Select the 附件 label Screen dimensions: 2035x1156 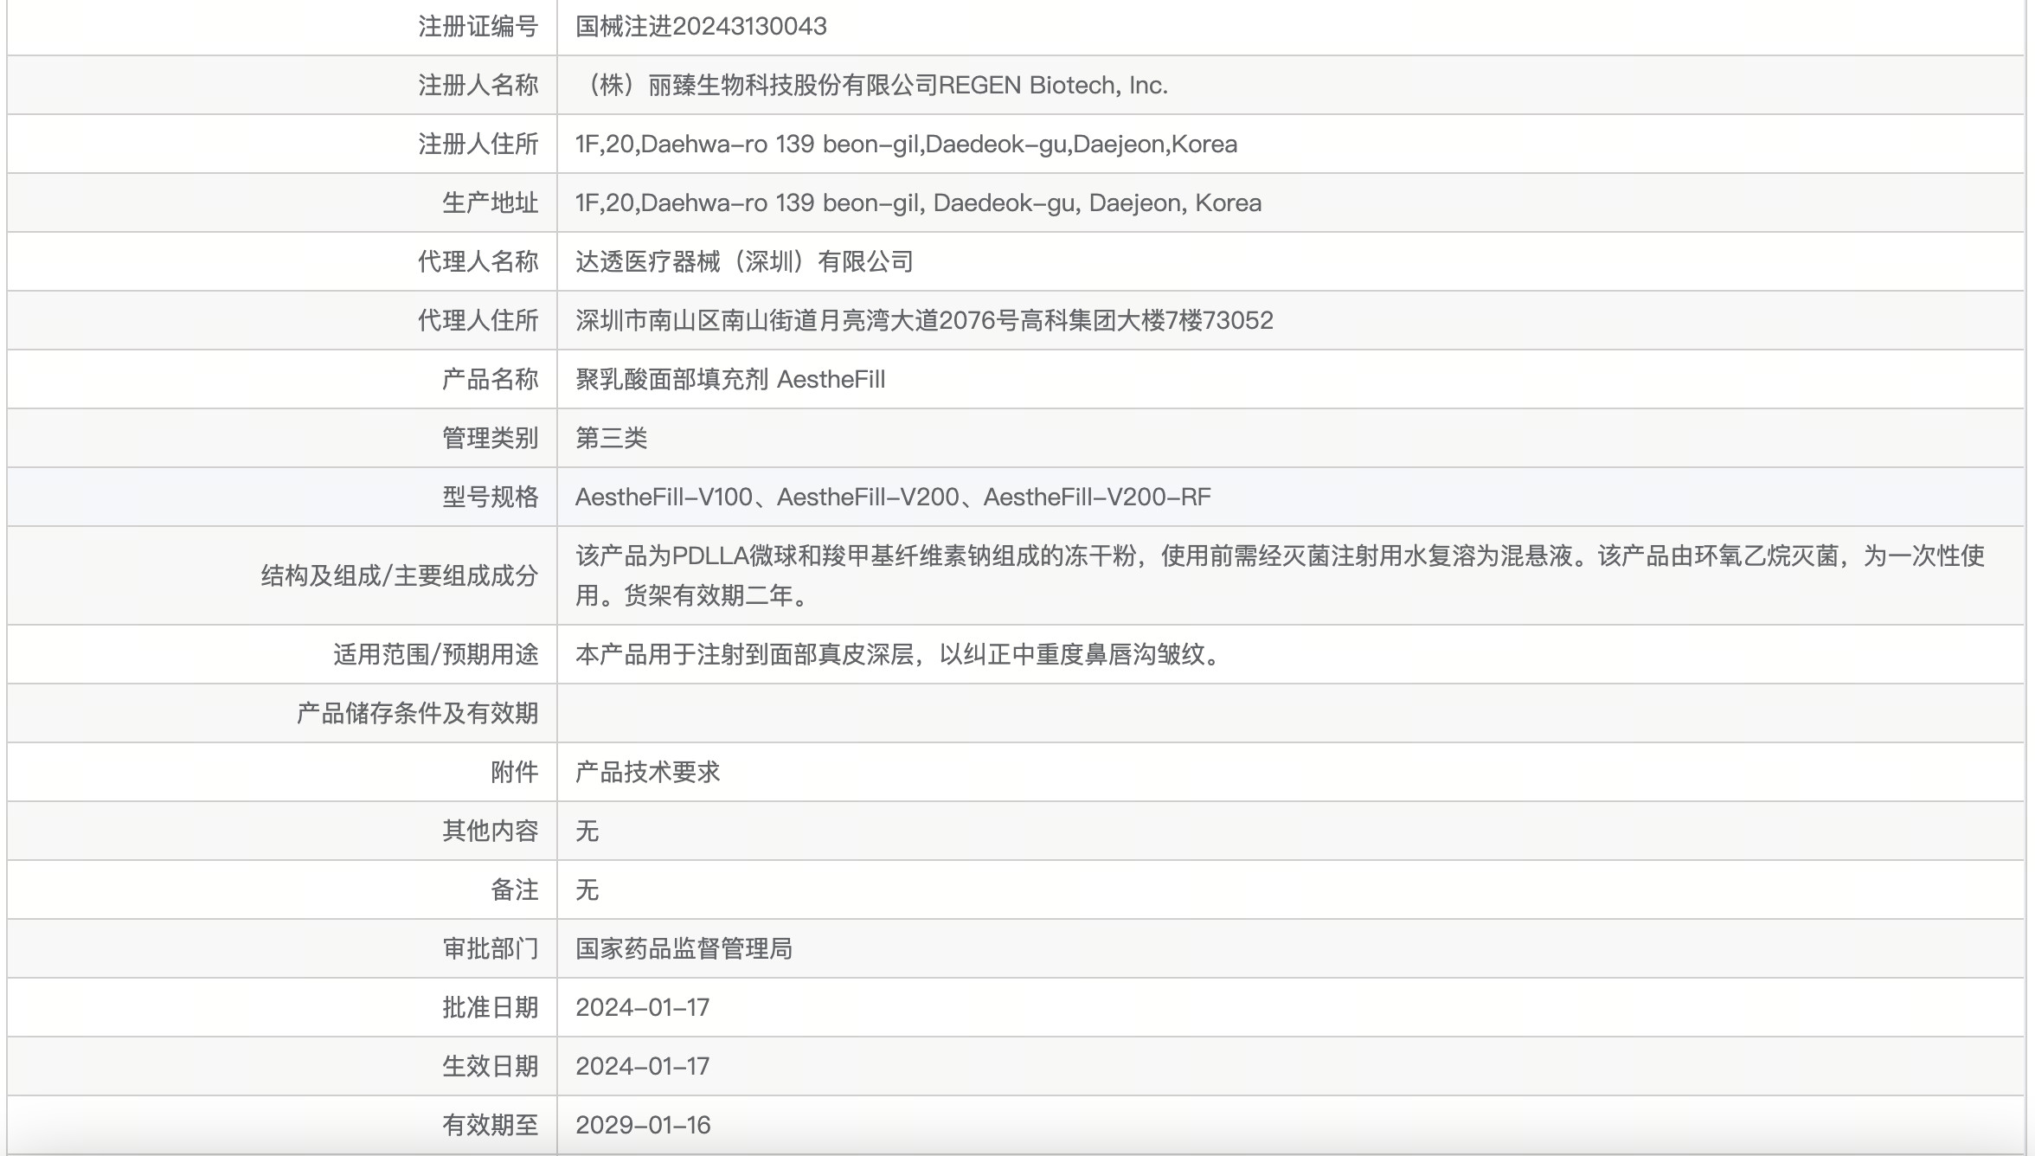point(515,772)
